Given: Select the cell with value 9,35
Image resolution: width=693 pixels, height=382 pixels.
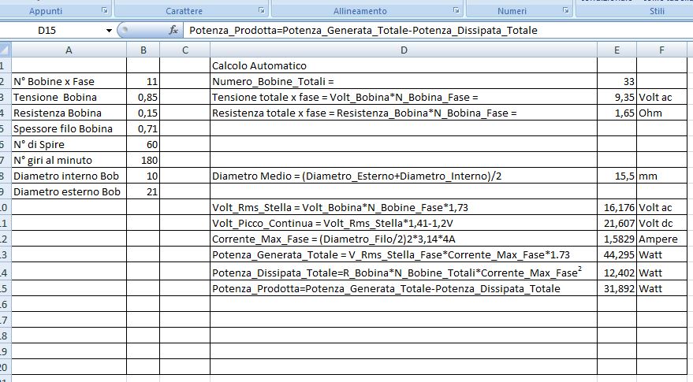Looking at the screenshot, I should (x=617, y=97).
